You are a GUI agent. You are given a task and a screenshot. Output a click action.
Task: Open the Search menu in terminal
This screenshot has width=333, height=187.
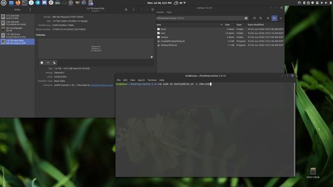(x=141, y=80)
